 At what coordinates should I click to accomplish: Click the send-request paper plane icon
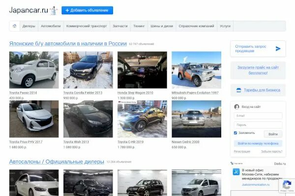point(278,49)
